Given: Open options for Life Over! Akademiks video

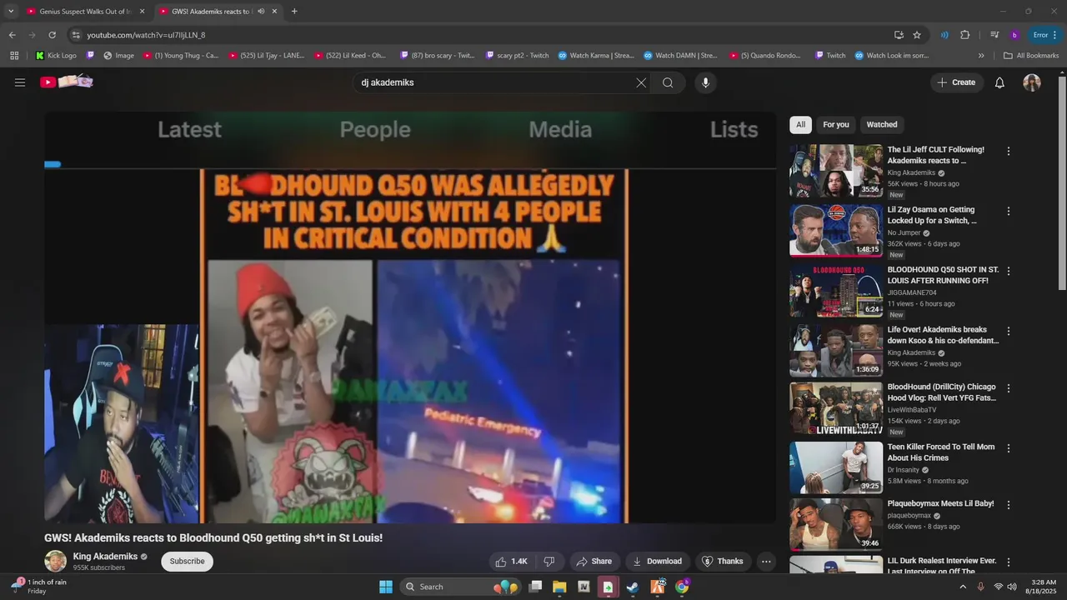Looking at the screenshot, I should (1009, 331).
